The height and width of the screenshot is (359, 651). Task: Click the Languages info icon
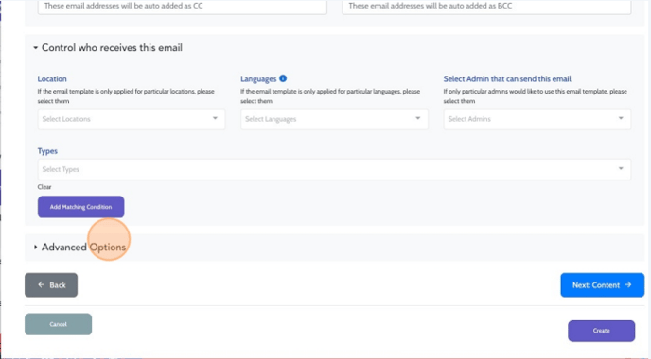[x=283, y=78]
